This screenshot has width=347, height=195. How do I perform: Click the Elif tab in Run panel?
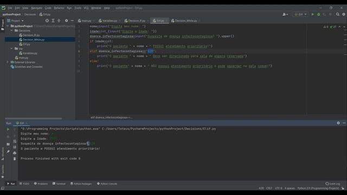[x=22, y=123]
